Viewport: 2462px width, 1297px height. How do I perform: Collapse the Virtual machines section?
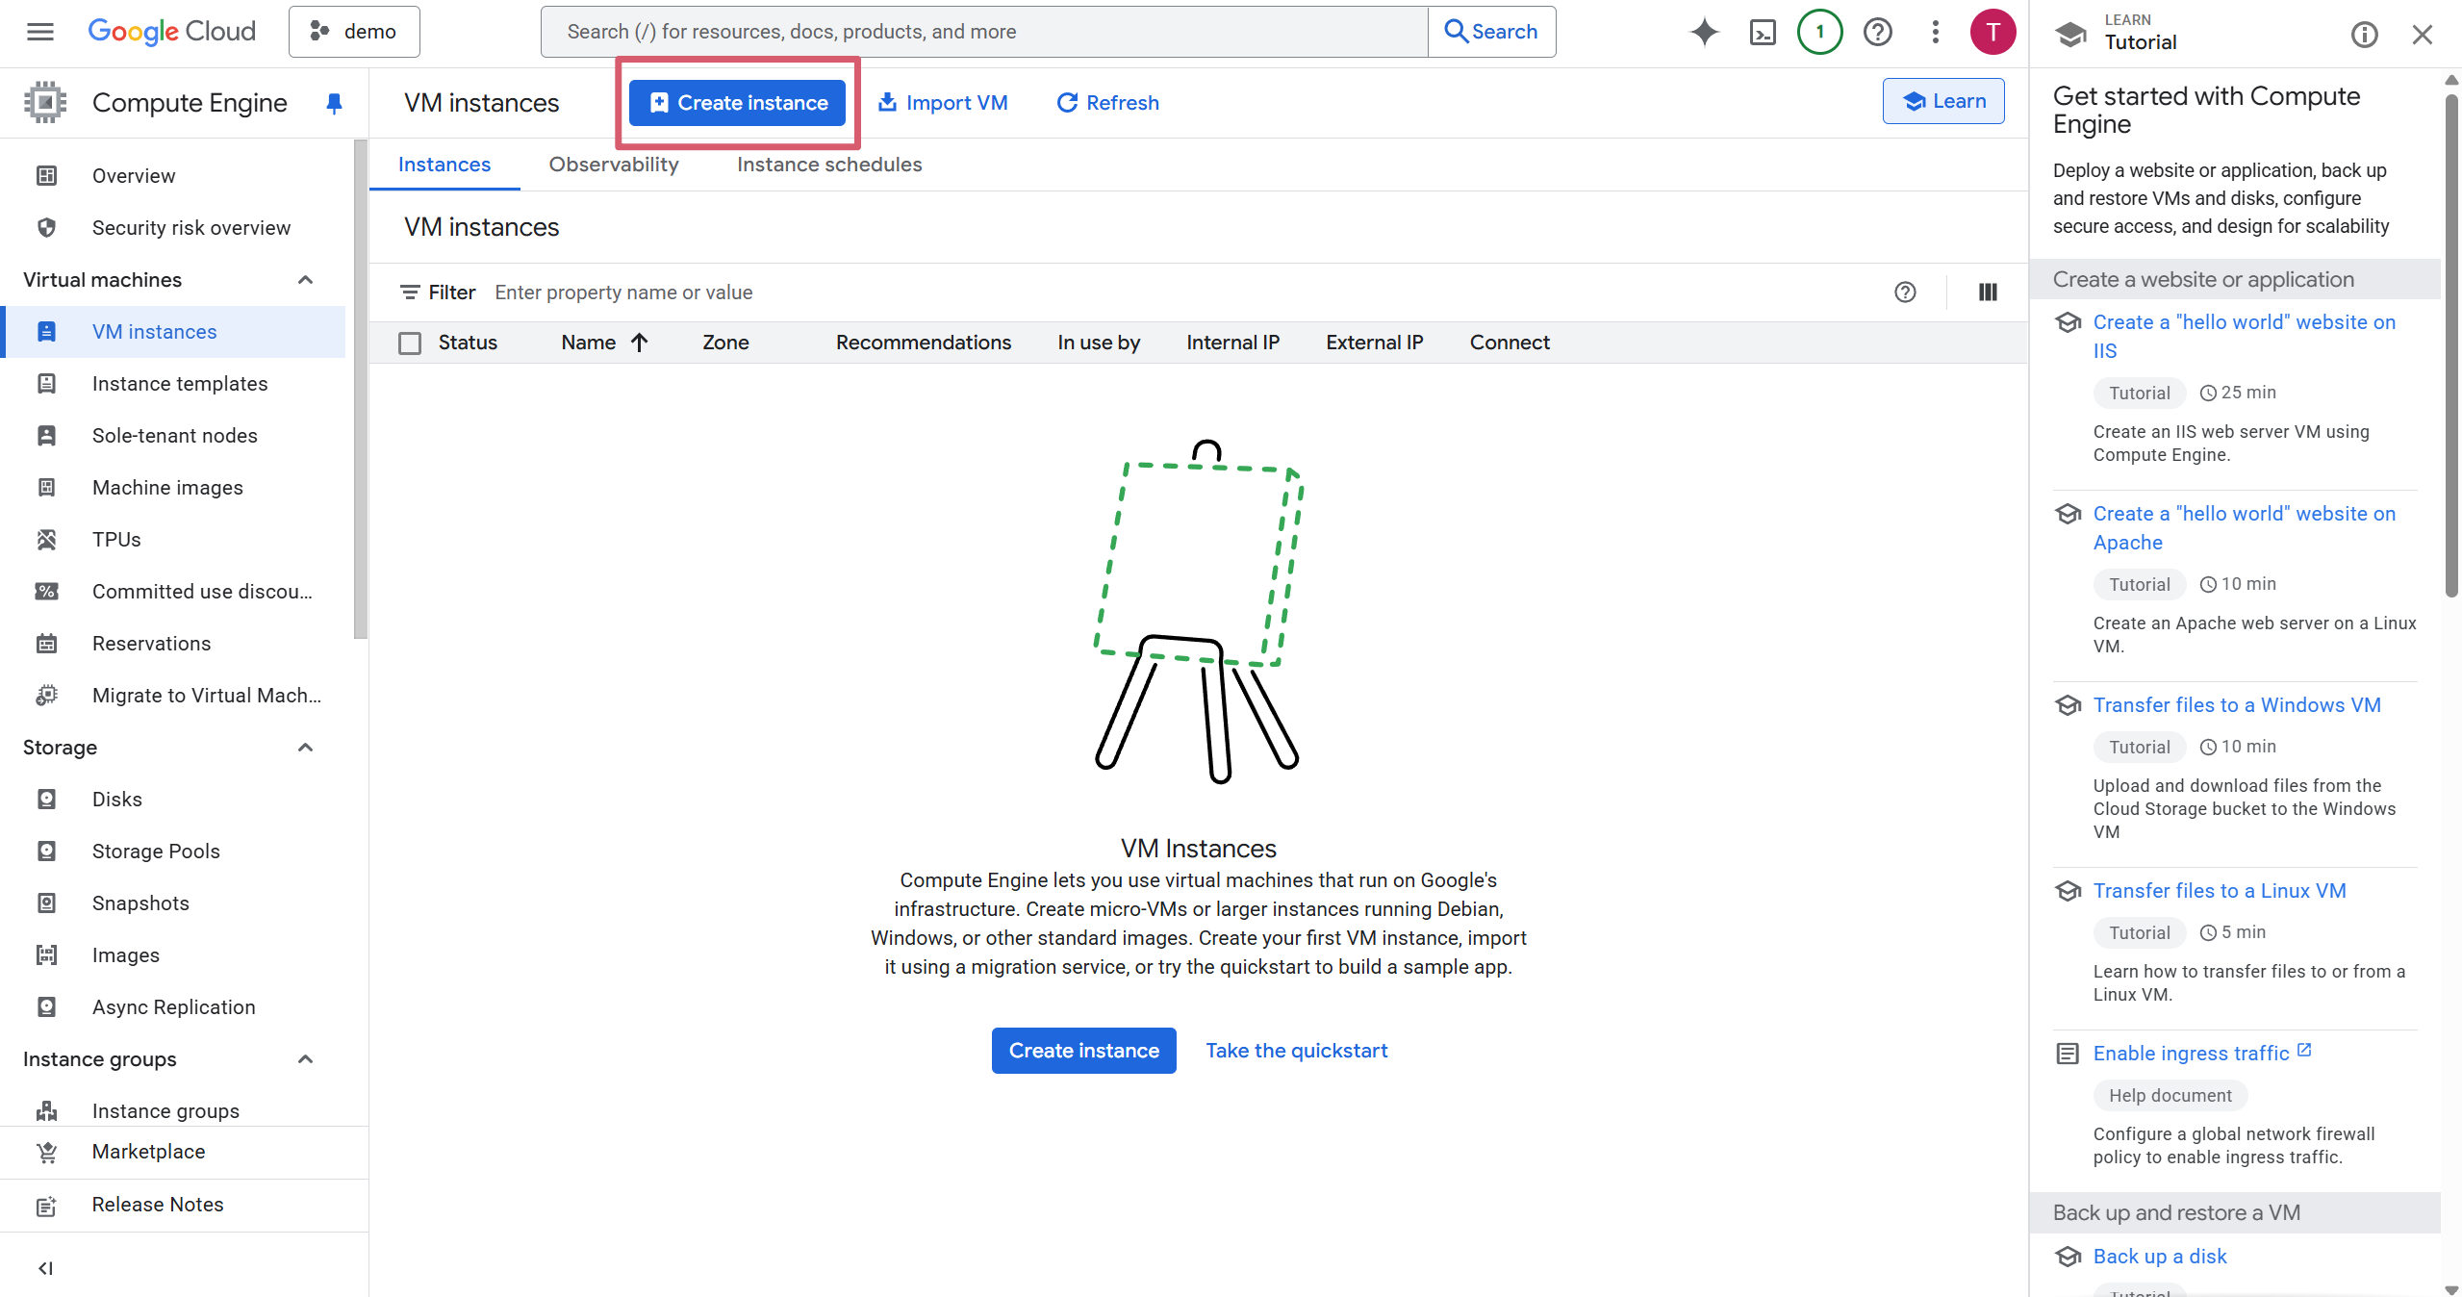[305, 280]
